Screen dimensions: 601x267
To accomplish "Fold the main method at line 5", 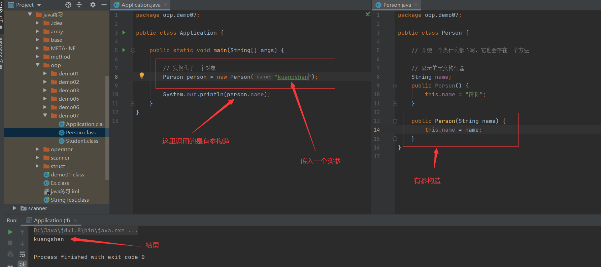I will coord(133,51).
